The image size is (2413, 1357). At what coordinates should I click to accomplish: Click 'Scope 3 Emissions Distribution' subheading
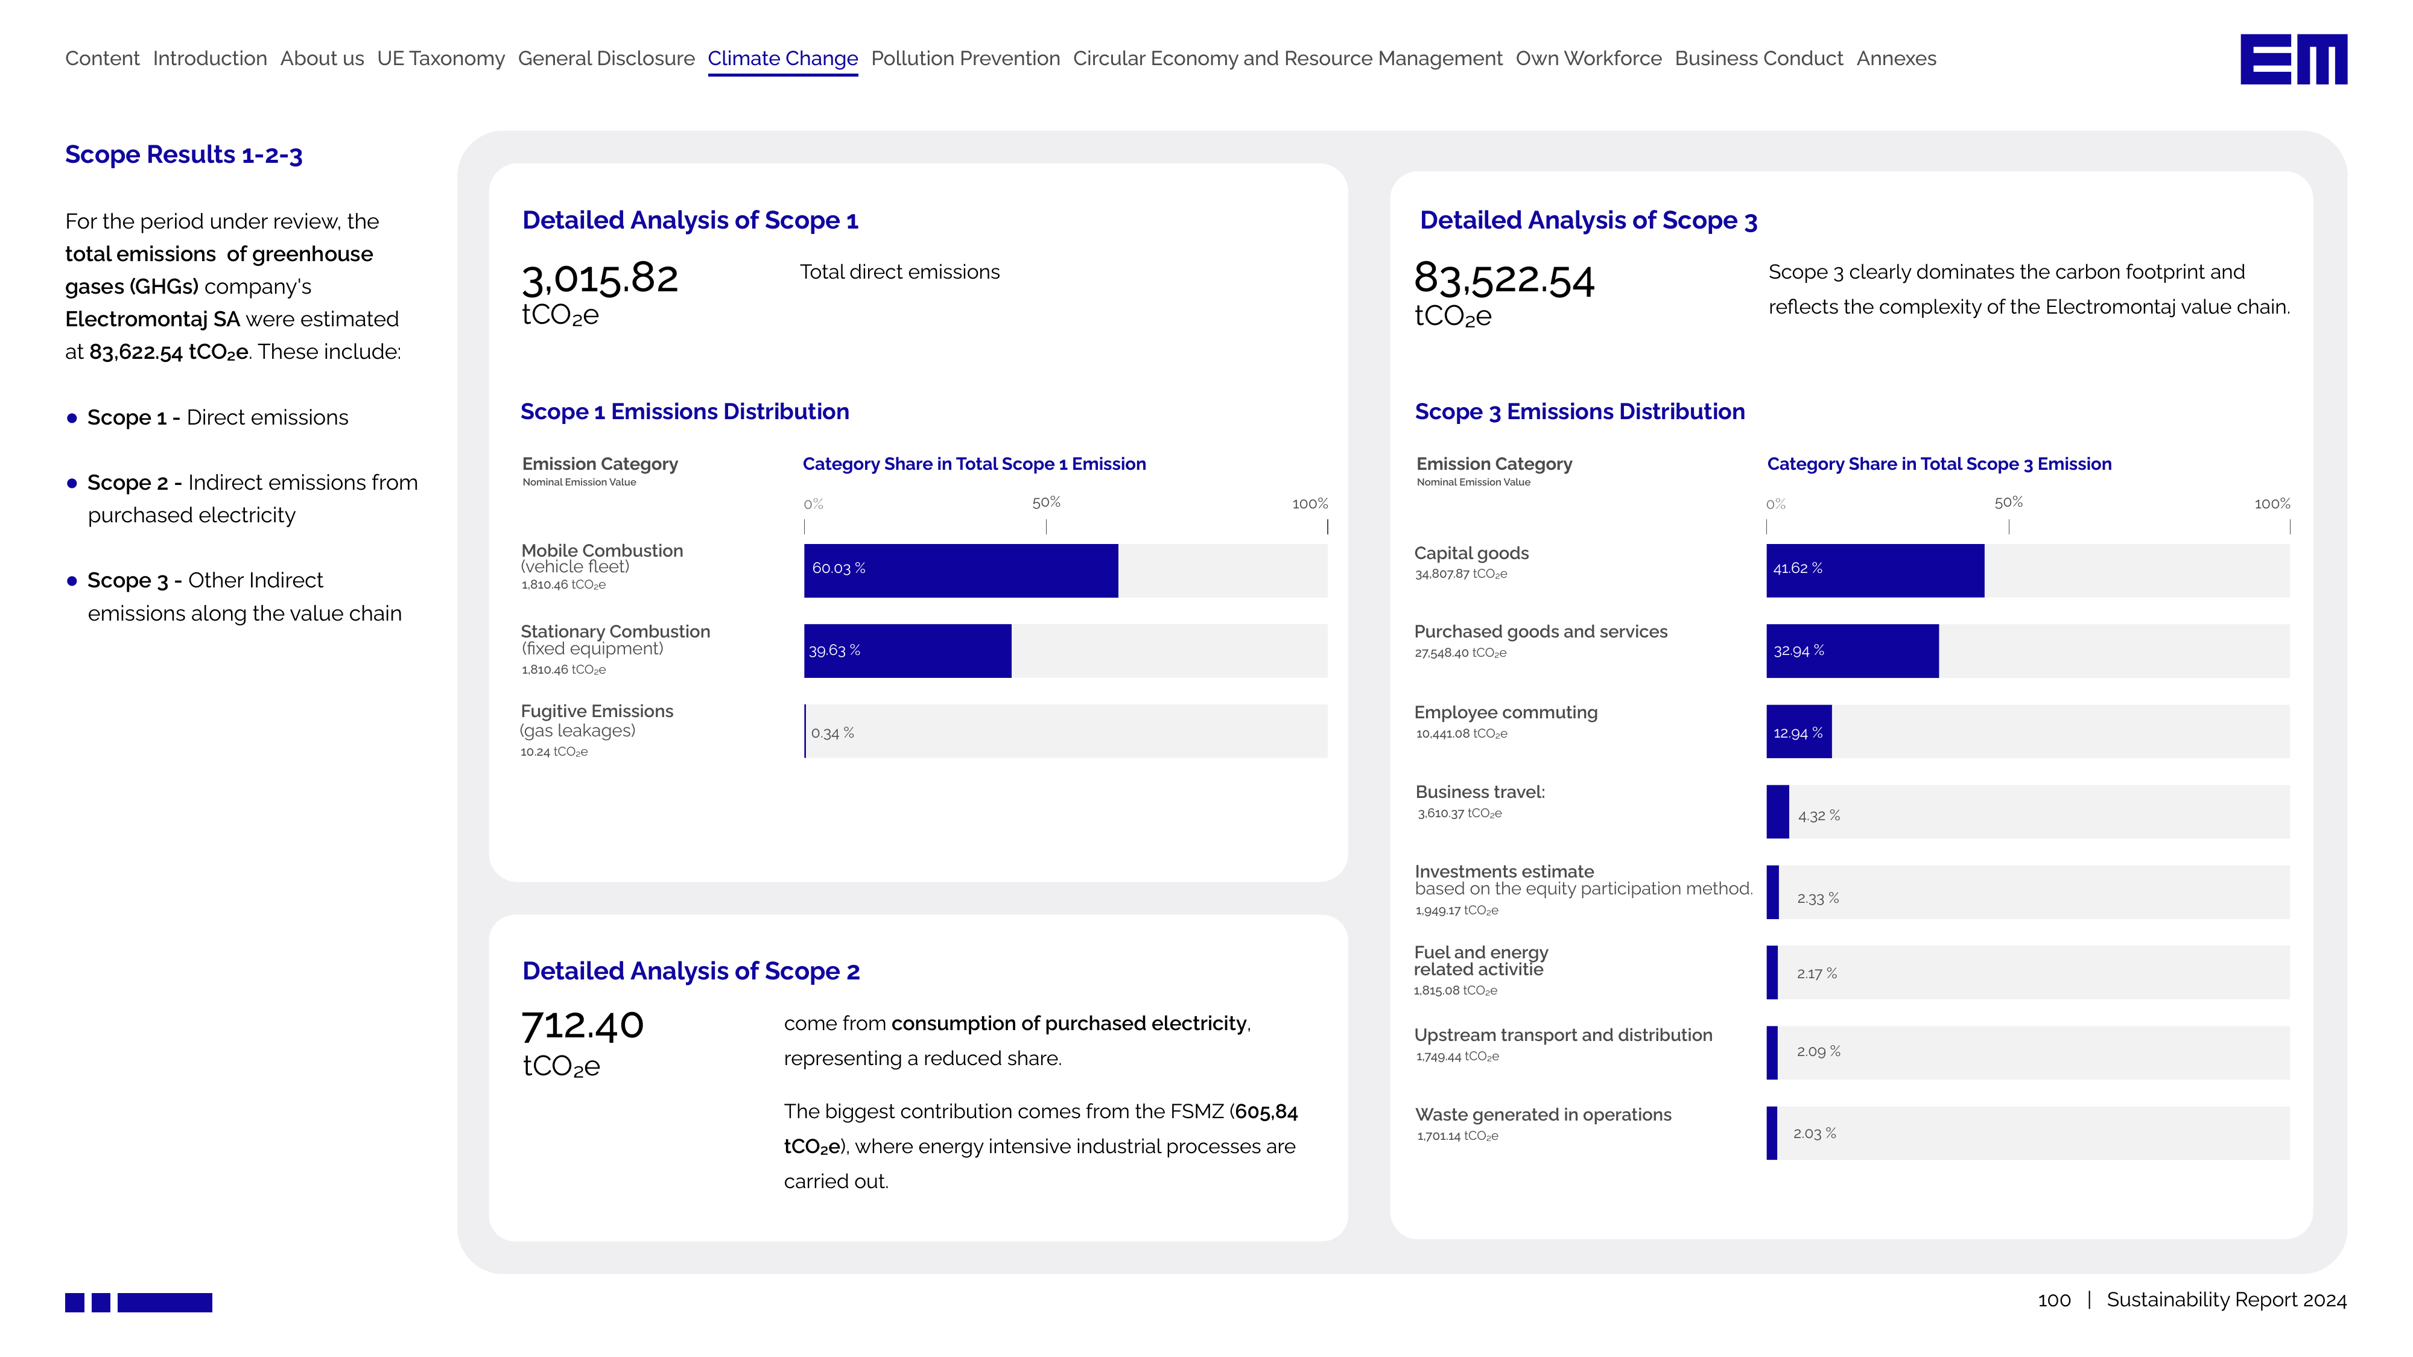pyautogui.click(x=1579, y=412)
